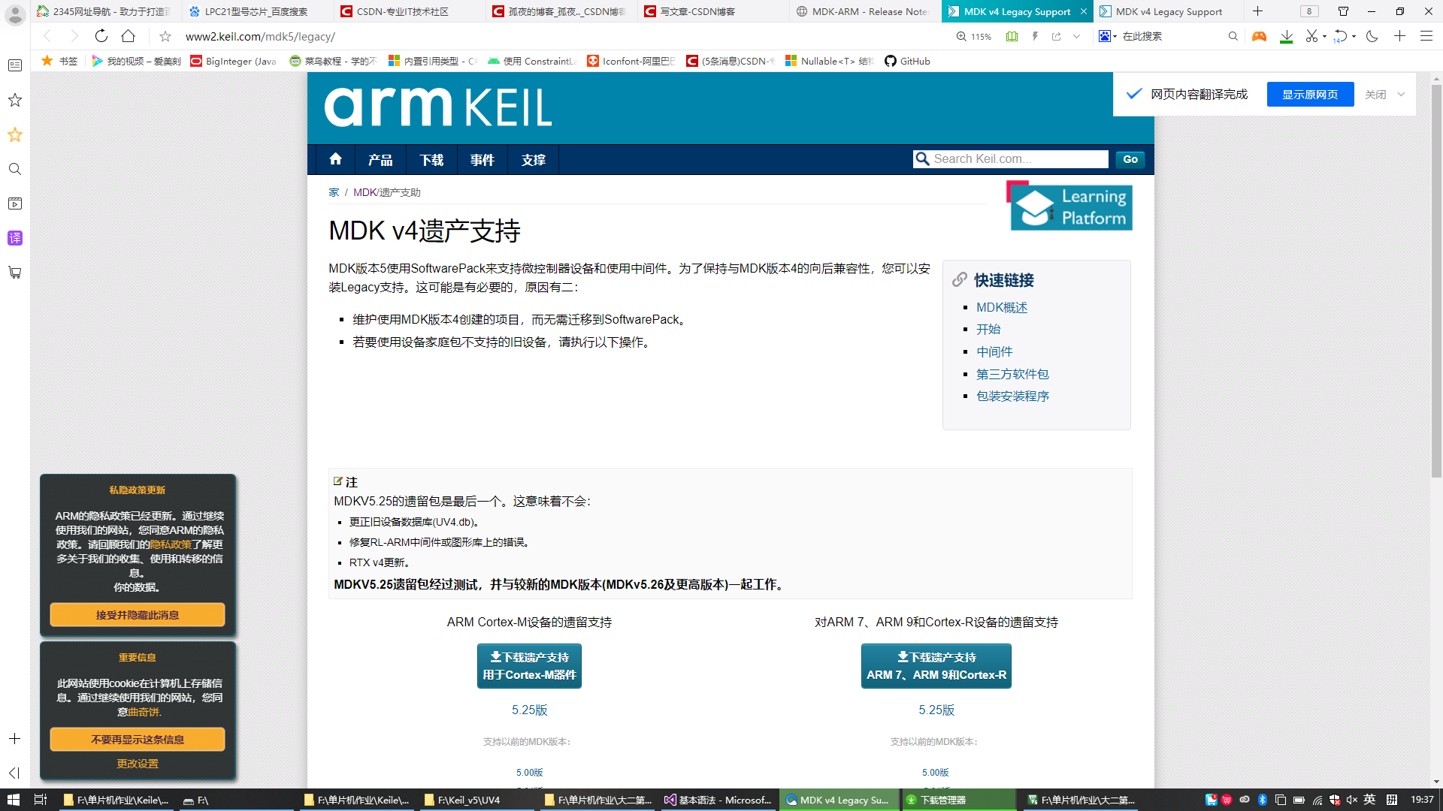Click the 显示原网页 button
The width and height of the screenshot is (1443, 811).
(x=1310, y=94)
